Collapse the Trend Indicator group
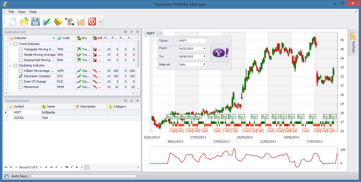This screenshot has height=182, width=361. (x=11, y=44)
